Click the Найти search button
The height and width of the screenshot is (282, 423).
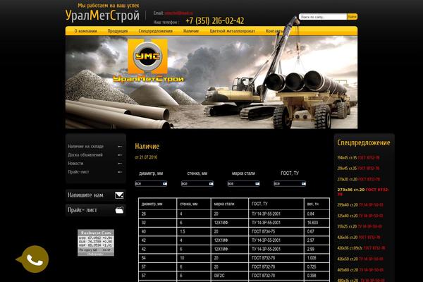point(352,17)
